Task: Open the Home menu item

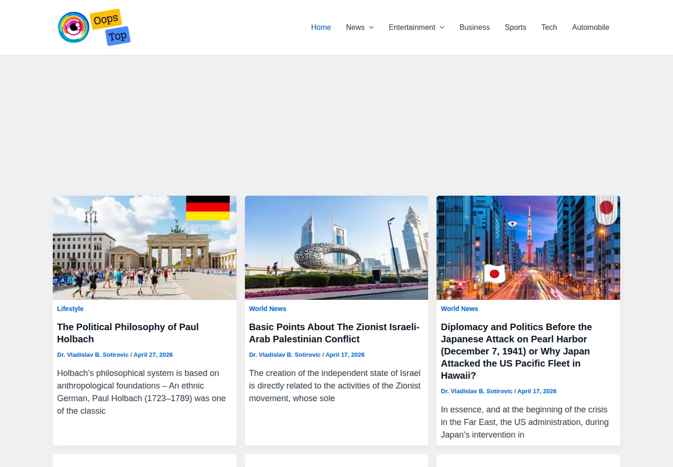Action: (321, 27)
